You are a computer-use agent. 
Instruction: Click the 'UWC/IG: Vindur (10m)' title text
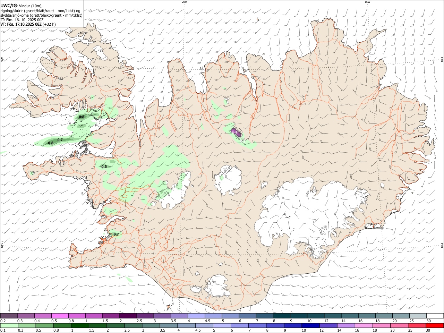pyautogui.click(x=22, y=6)
